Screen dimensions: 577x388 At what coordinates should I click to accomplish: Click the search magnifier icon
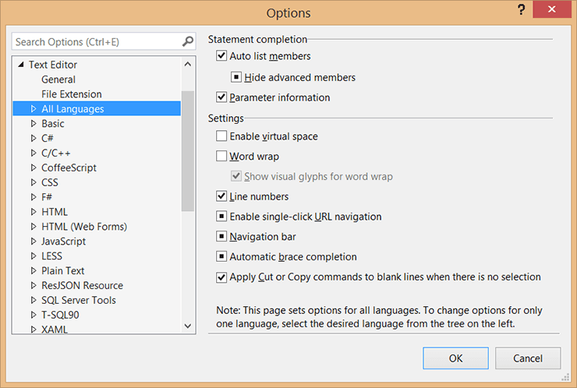[x=188, y=41]
